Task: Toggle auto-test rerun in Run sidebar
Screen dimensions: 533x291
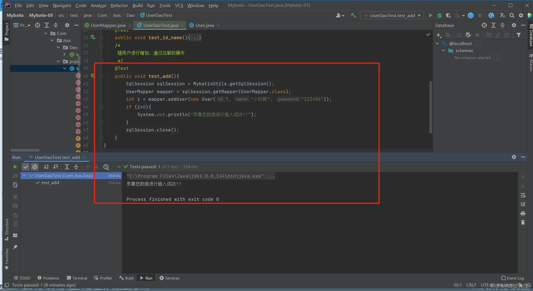Action: 15,185
